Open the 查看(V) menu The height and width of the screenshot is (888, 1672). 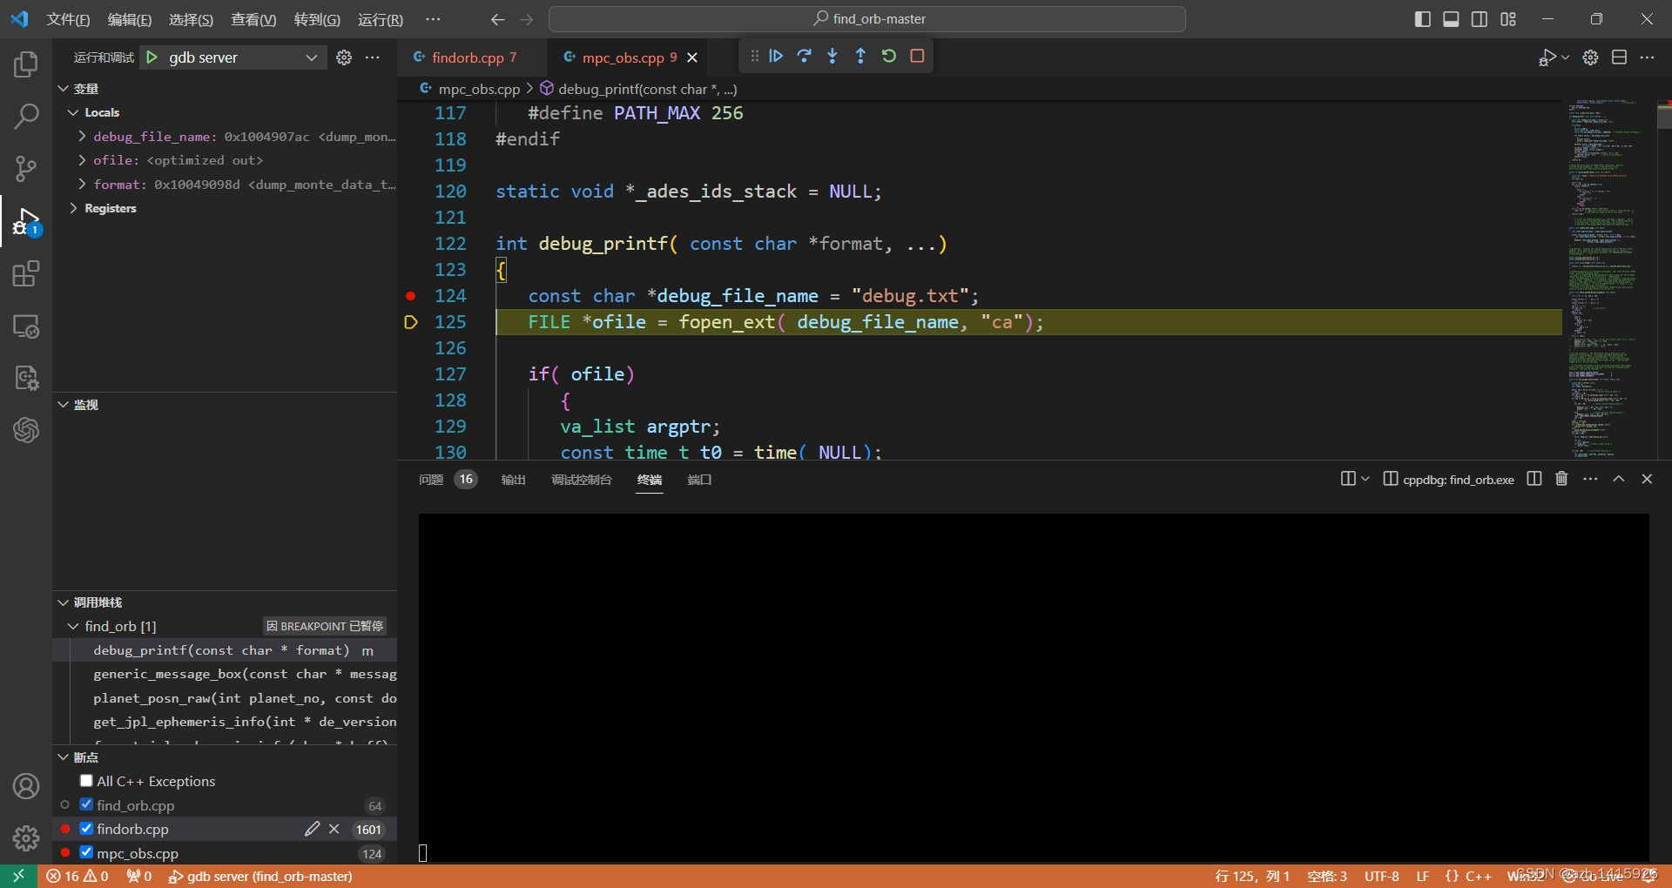(x=253, y=19)
